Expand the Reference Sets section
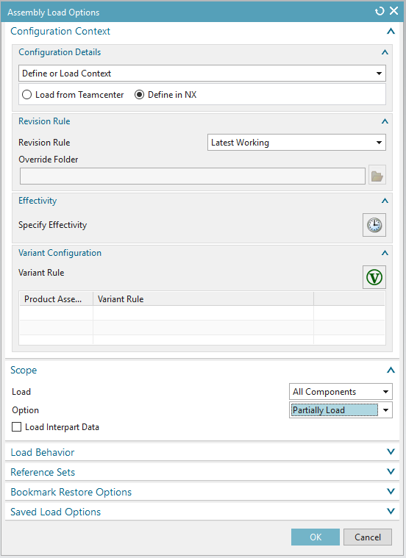 pyautogui.click(x=202, y=472)
